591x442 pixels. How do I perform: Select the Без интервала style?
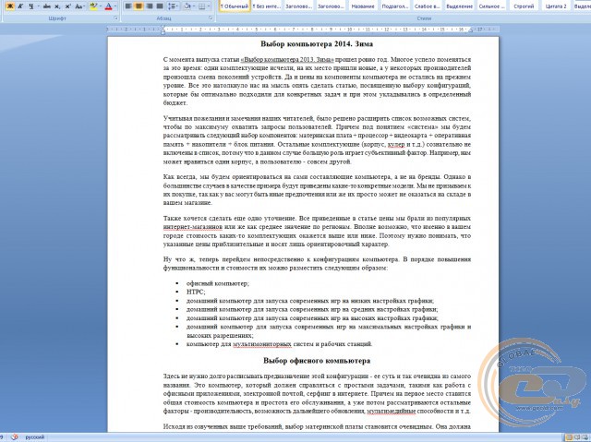pos(267,6)
